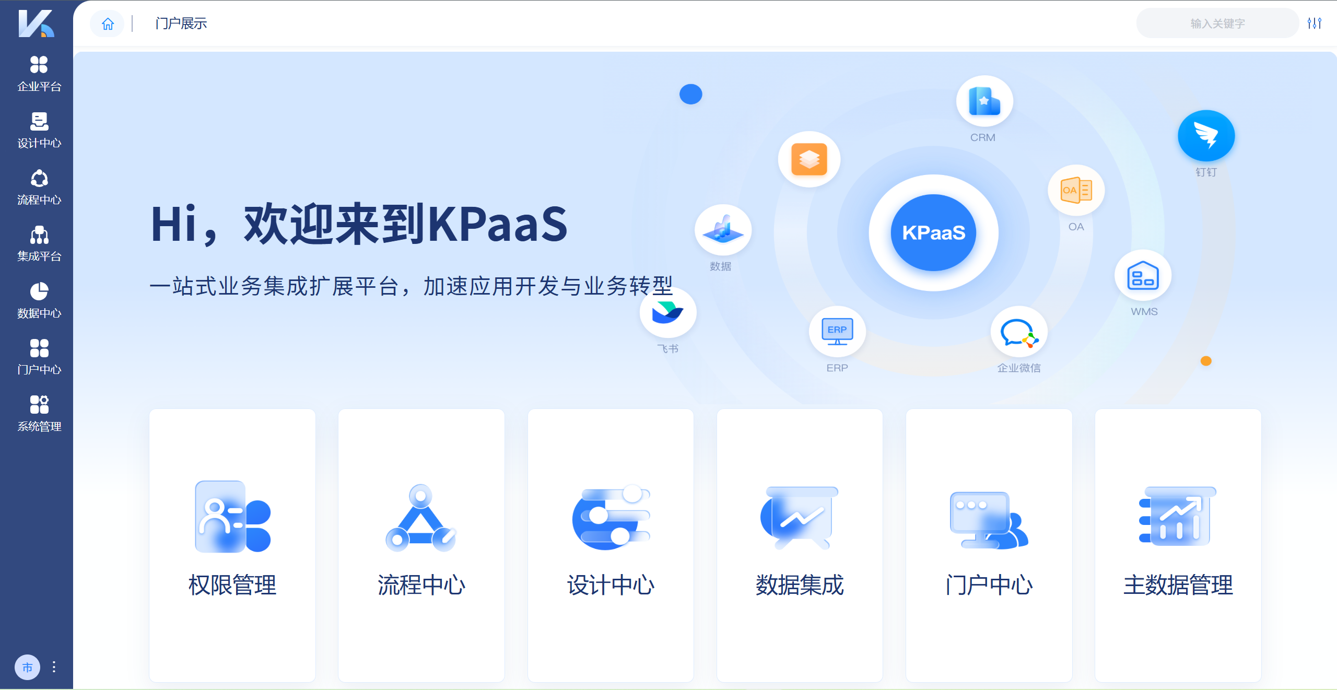
Task: Click the 设计中心 card
Action: point(611,545)
